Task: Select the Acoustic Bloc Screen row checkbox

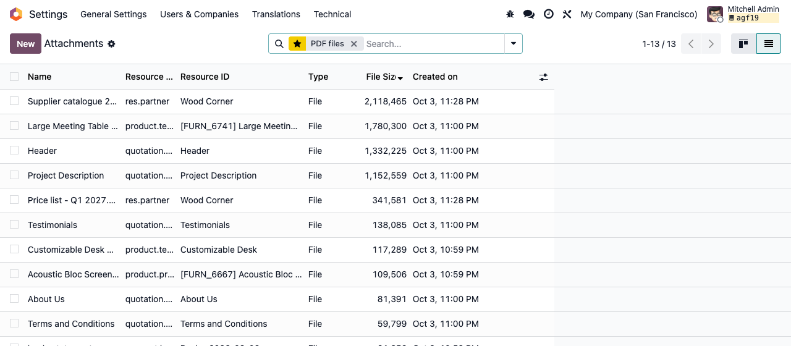Action: point(14,274)
